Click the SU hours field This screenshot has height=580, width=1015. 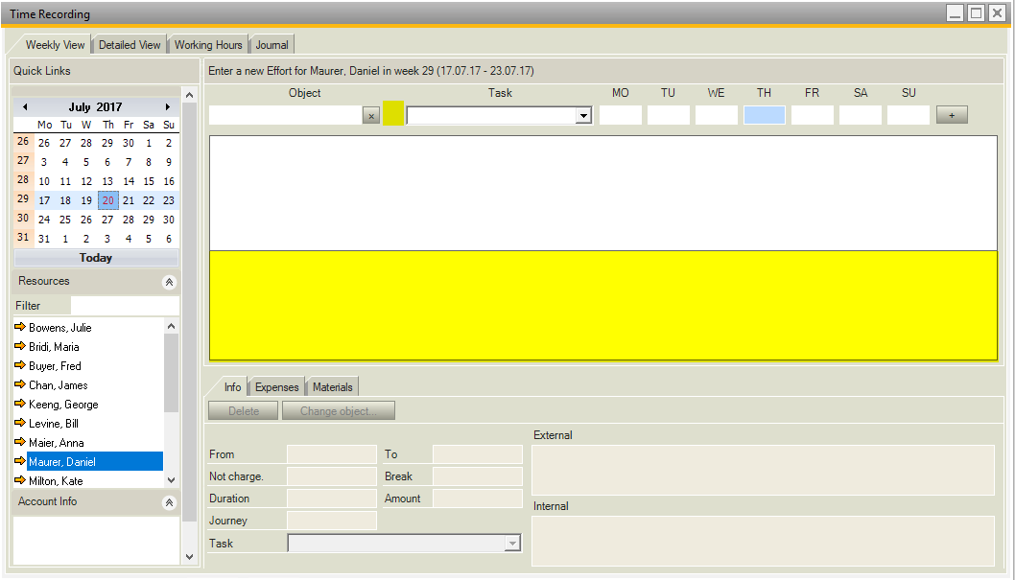point(909,115)
